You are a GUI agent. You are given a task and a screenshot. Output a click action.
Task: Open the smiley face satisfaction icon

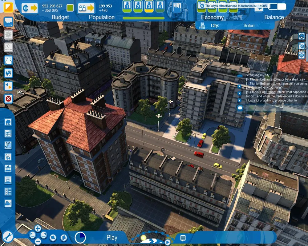pyautogui.click(x=302, y=36)
